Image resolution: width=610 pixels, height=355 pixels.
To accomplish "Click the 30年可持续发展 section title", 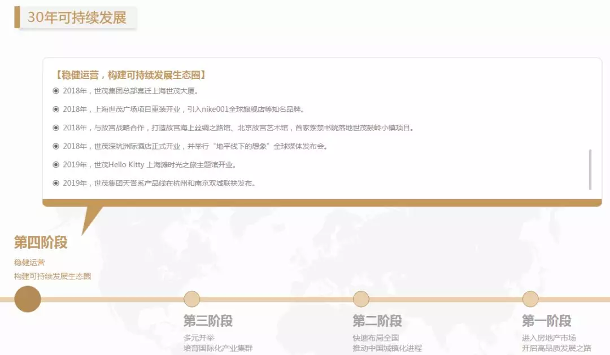I will tap(77, 17).
